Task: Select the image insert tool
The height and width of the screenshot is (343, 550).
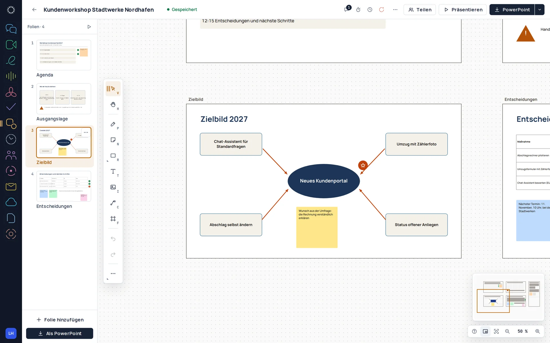Action: 113,187
